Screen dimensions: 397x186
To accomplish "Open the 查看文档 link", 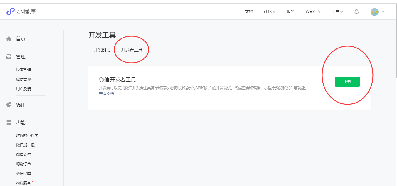I will [106, 94].
